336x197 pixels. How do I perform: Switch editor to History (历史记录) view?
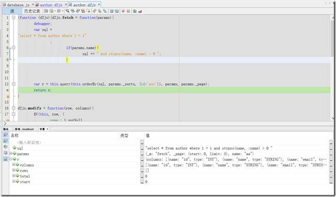[x=32, y=11]
